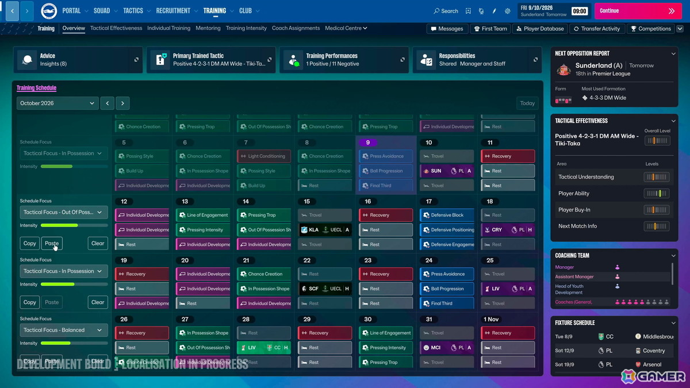Open the bookmarks icon in the top bar
Viewport: 690px width, 388px height.
pos(468,11)
